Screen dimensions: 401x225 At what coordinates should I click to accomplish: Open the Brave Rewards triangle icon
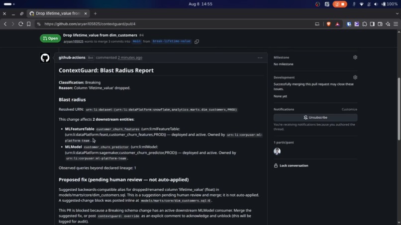pyautogui.click(x=338, y=24)
